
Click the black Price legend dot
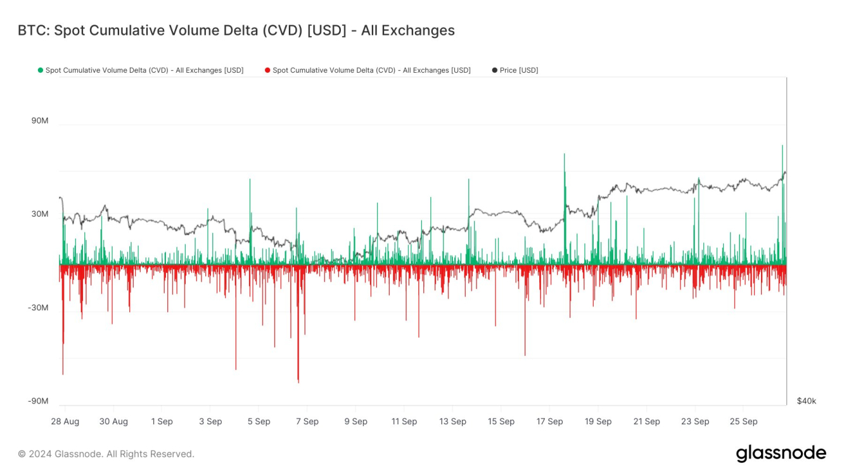point(495,70)
